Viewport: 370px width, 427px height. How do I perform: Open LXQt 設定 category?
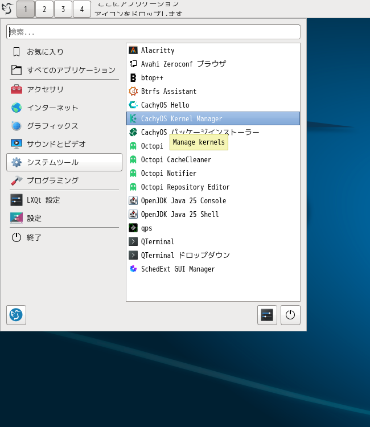pyautogui.click(x=64, y=200)
